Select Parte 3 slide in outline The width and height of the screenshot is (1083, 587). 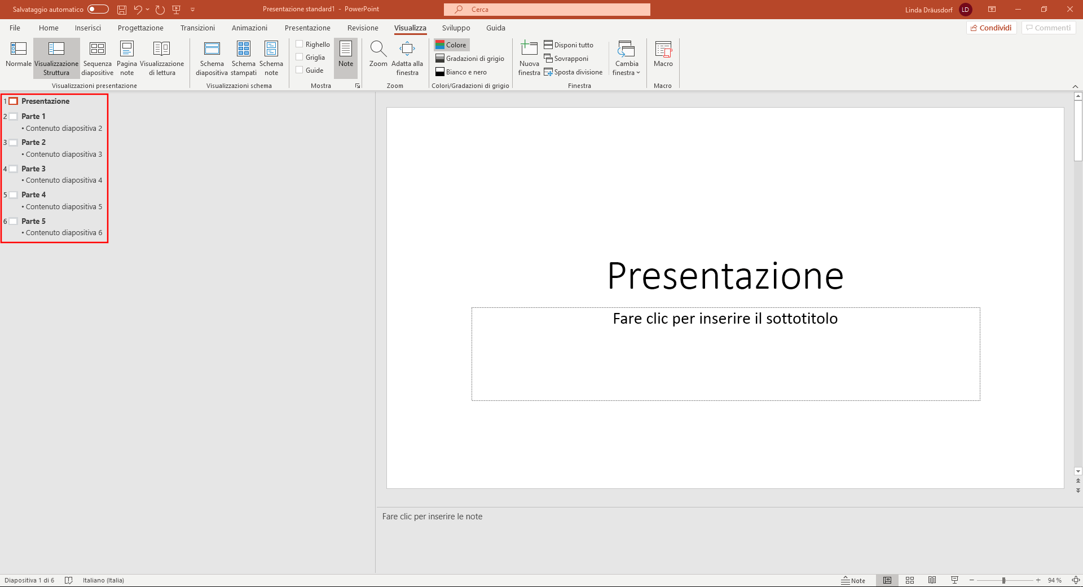click(33, 169)
